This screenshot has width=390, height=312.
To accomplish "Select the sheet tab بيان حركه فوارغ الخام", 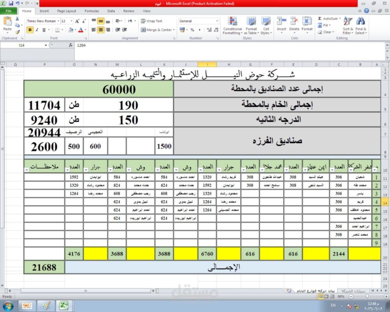I will [315, 291].
